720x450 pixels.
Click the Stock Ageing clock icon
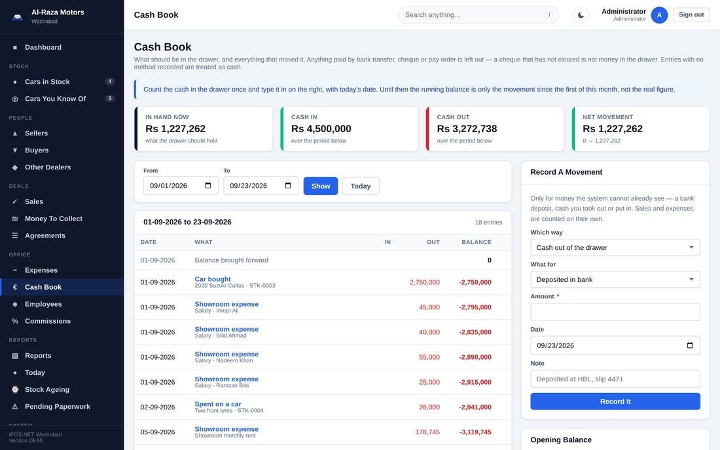(14, 389)
